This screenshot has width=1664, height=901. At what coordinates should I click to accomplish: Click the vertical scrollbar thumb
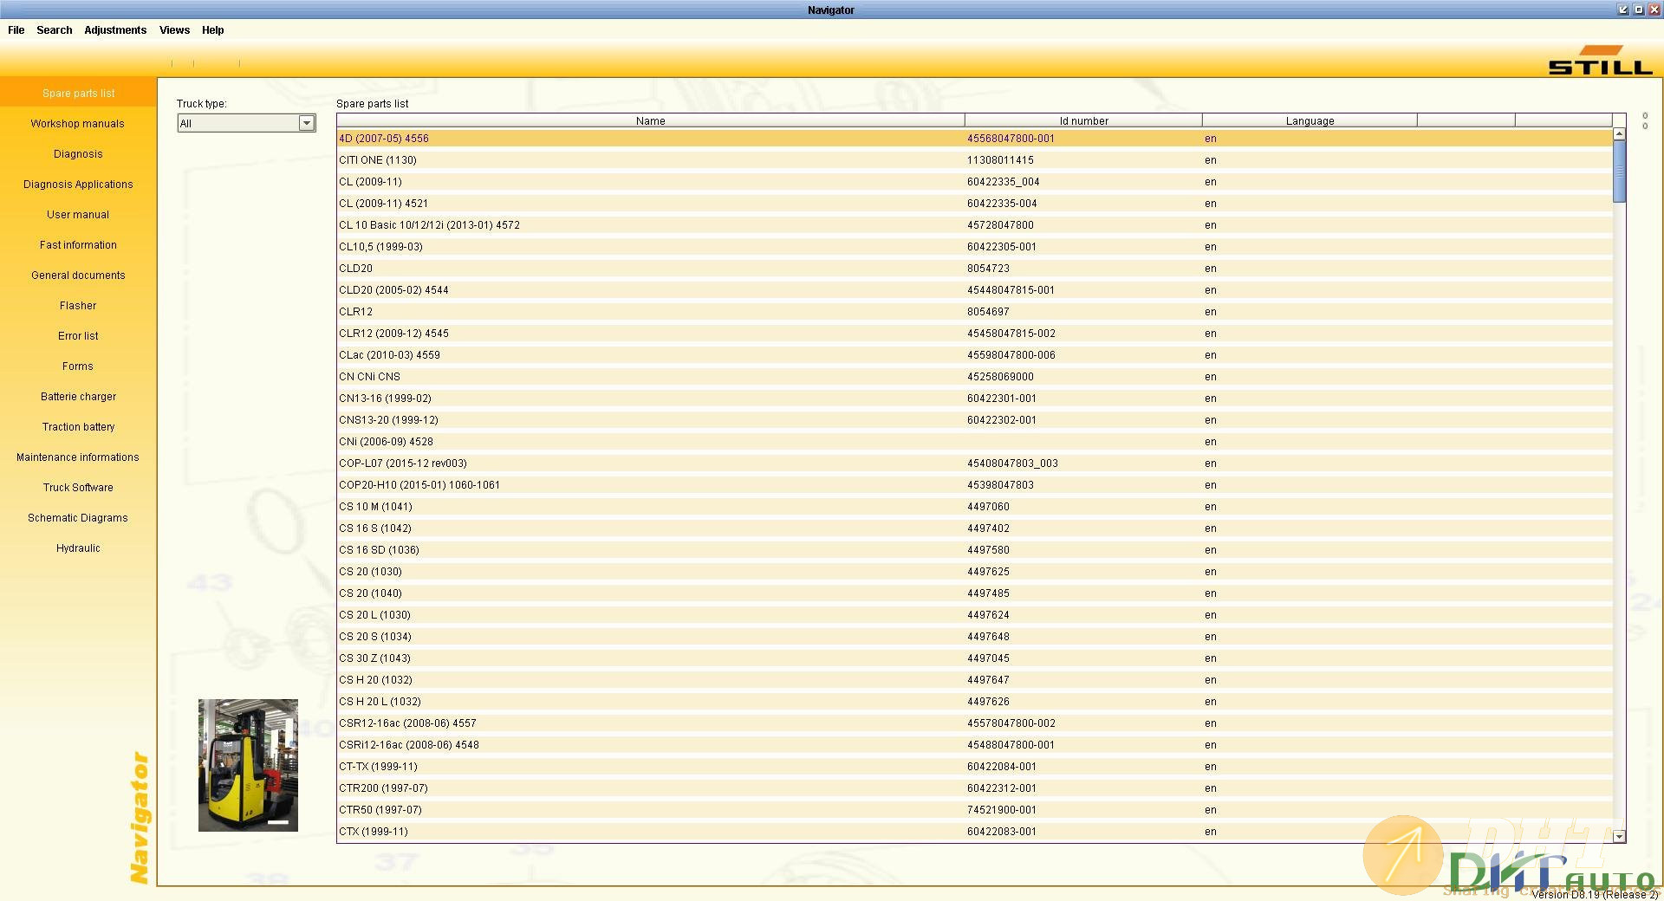1619,172
